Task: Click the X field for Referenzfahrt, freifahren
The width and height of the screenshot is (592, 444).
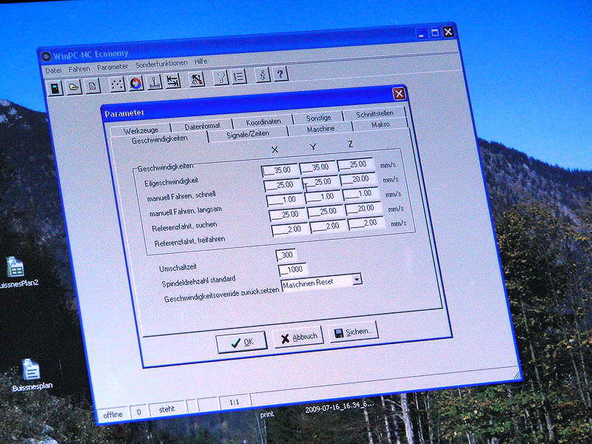Action: click(x=289, y=229)
